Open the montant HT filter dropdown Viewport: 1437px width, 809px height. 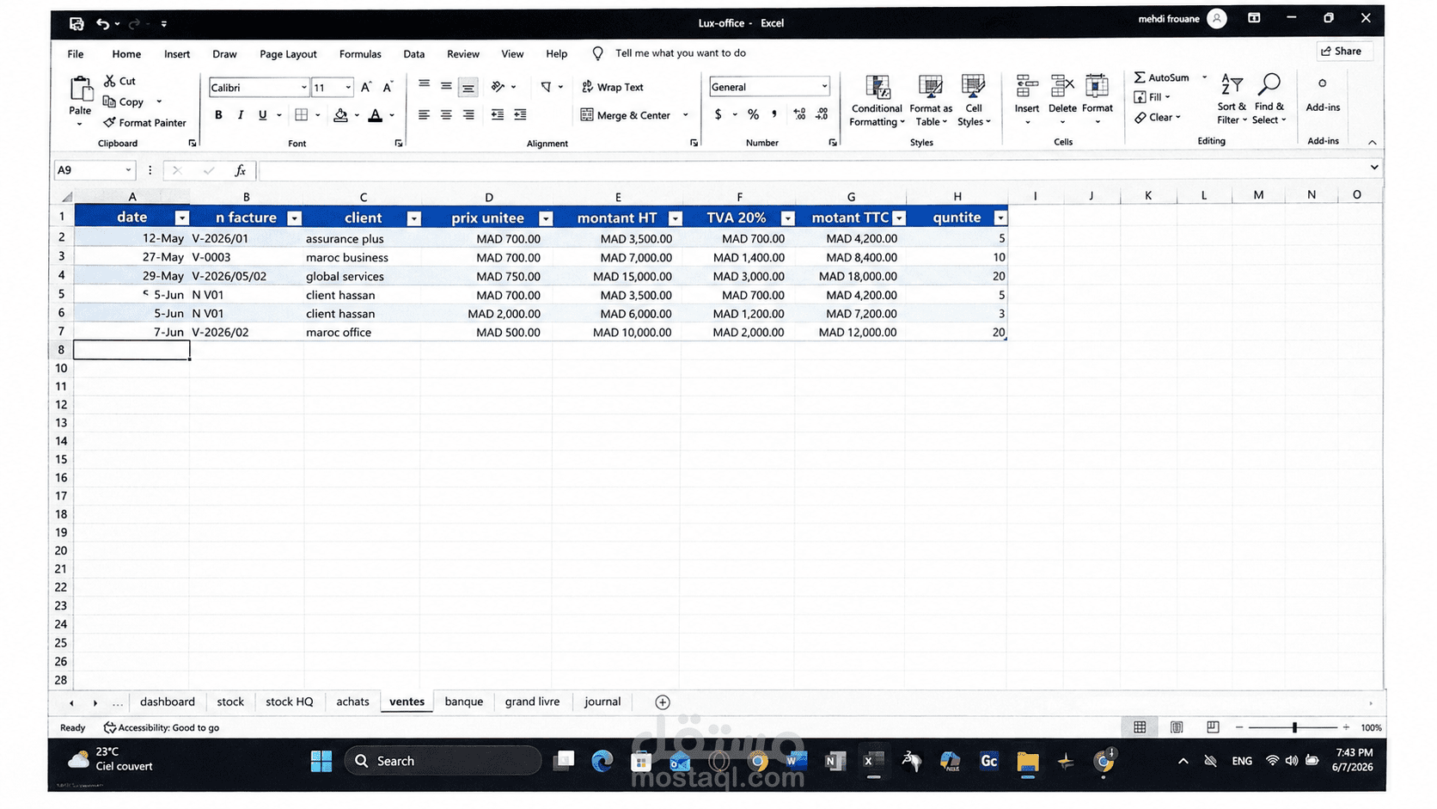(x=675, y=218)
